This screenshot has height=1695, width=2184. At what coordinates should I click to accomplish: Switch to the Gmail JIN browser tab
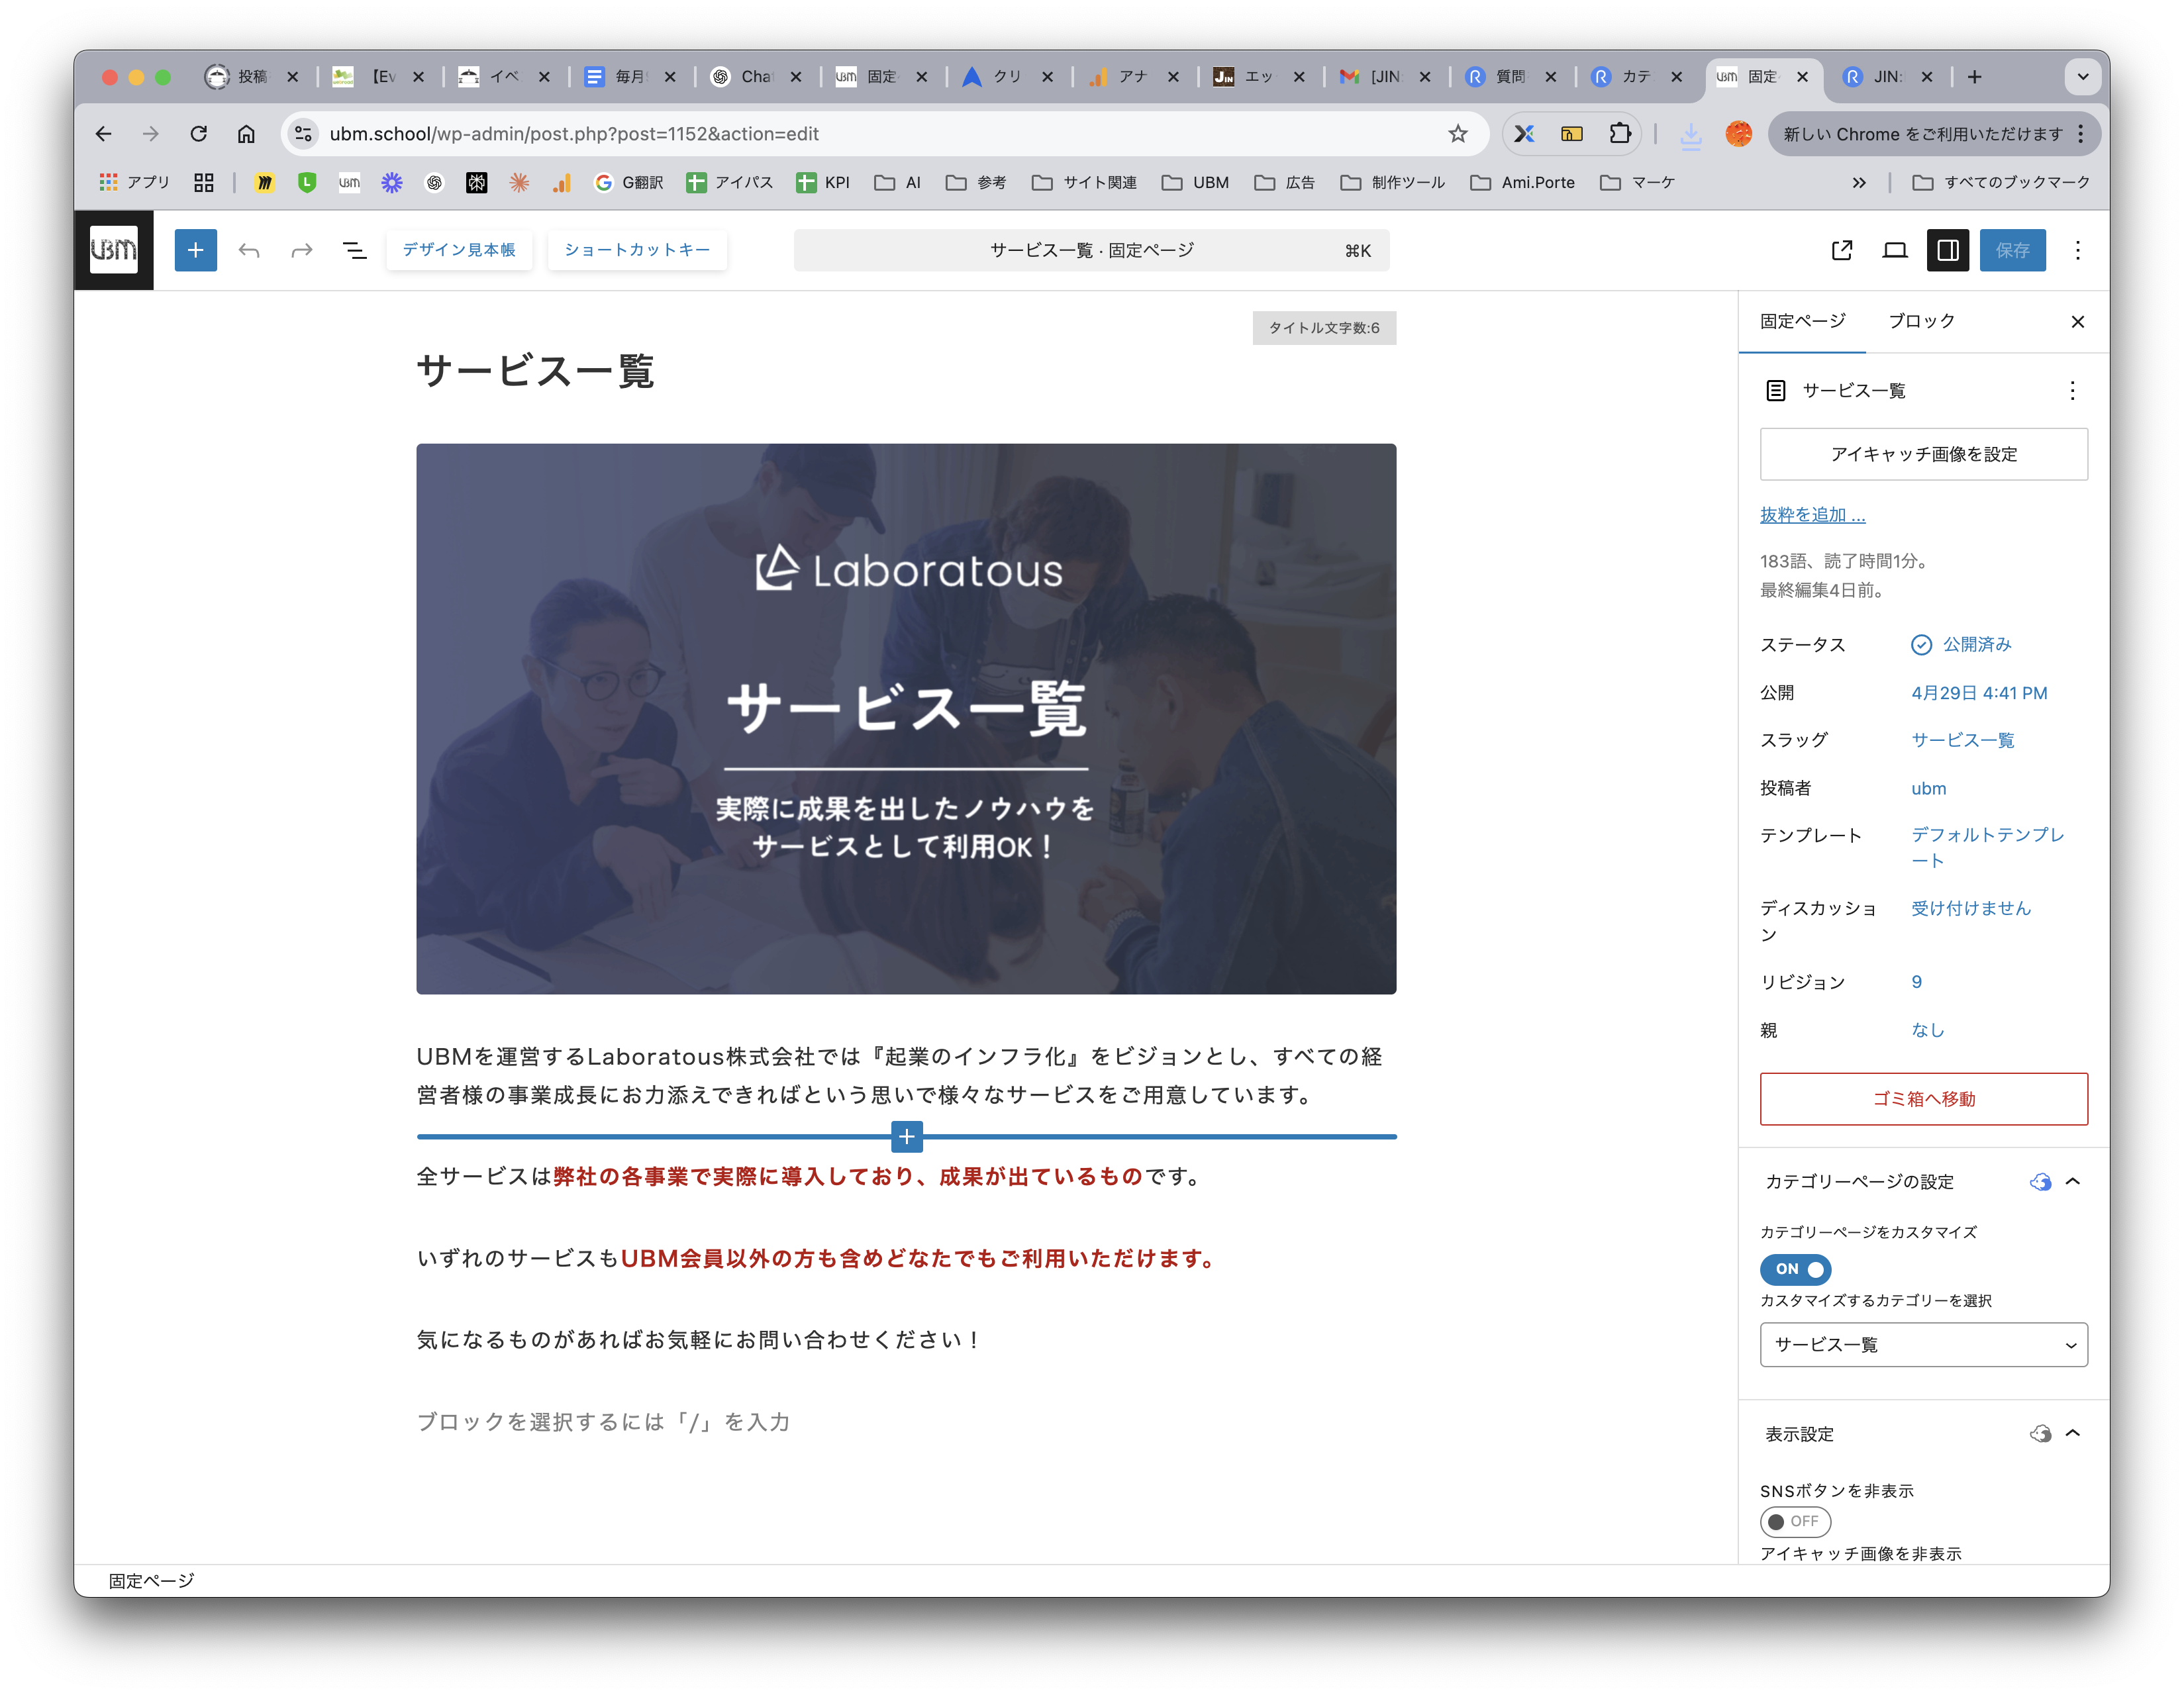coord(1386,77)
